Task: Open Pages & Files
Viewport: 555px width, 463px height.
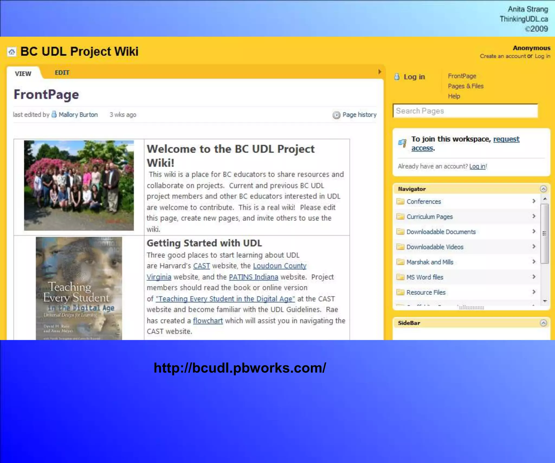Action: click(466, 86)
